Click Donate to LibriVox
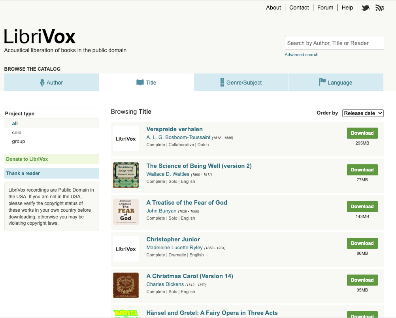Screen dimensions: 396x318 pyautogui.click(x=51, y=159)
